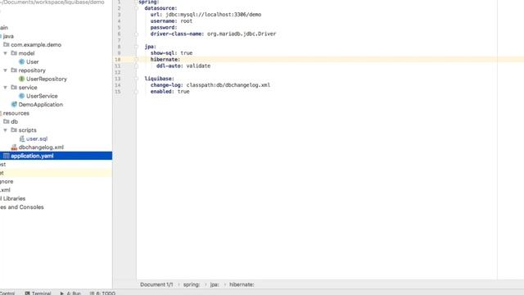Open the 4: Run tool window tab
This screenshot has width=524, height=295.
[x=70, y=293]
